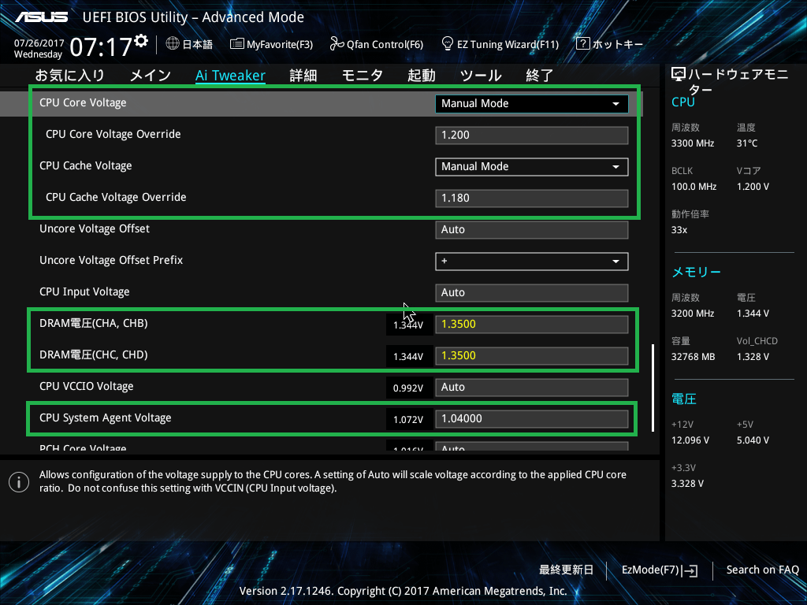Viewport: 807px width, 605px height.
Task: Click the ASUS logo
Action: (x=41, y=17)
